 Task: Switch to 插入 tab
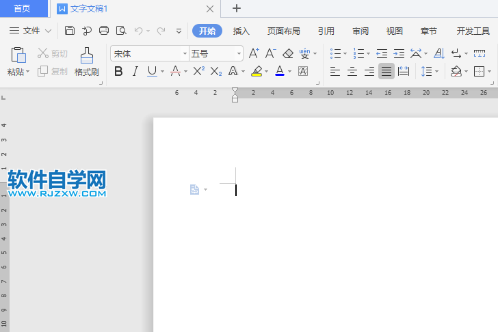click(241, 31)
